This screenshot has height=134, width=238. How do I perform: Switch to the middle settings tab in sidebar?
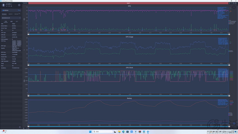[11, 22]
